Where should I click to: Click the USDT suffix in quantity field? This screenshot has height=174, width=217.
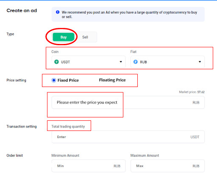[195, 137]
